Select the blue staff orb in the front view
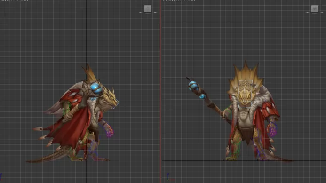 193,85
